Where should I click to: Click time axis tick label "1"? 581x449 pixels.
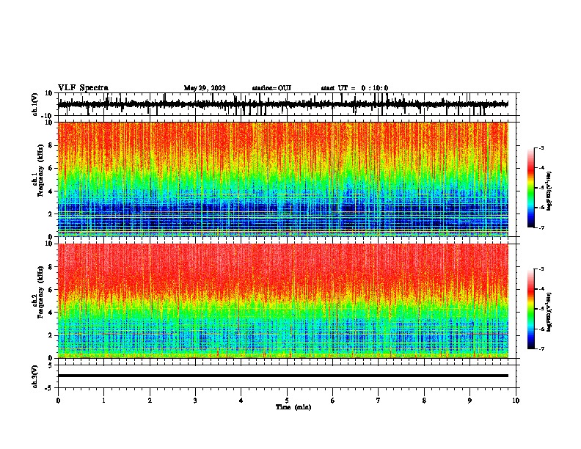point(103,401)
